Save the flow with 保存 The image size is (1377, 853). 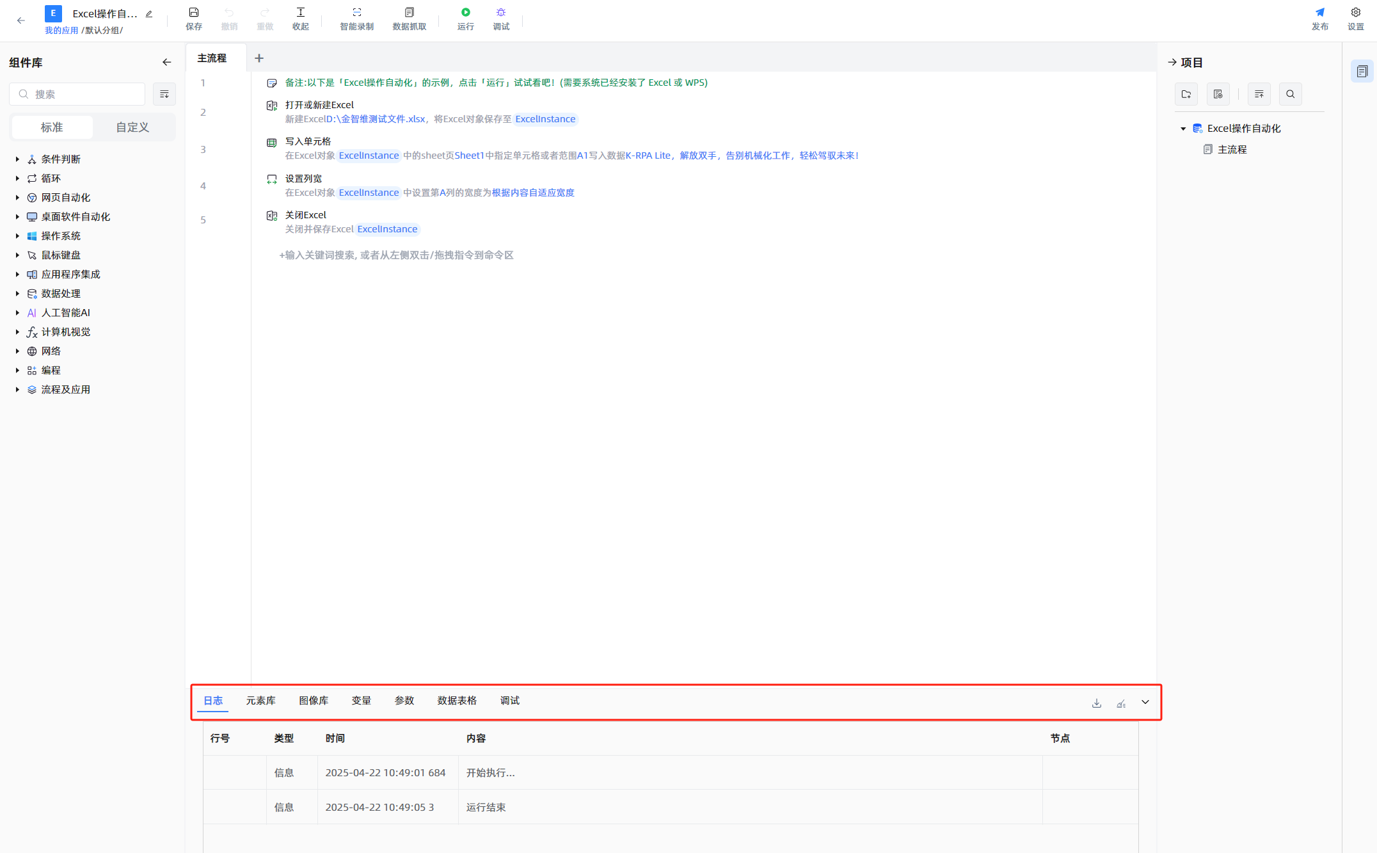(194, 19)
